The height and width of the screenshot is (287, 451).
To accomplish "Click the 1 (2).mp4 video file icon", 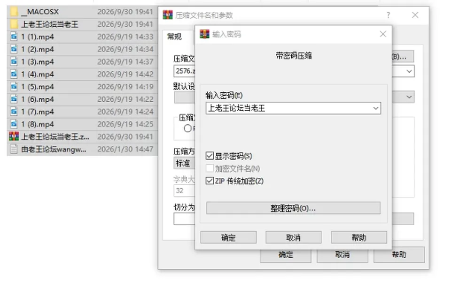I will 14,49.
